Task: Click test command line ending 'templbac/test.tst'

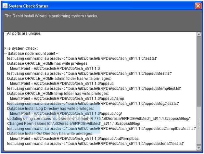Action: click(101, 129)
